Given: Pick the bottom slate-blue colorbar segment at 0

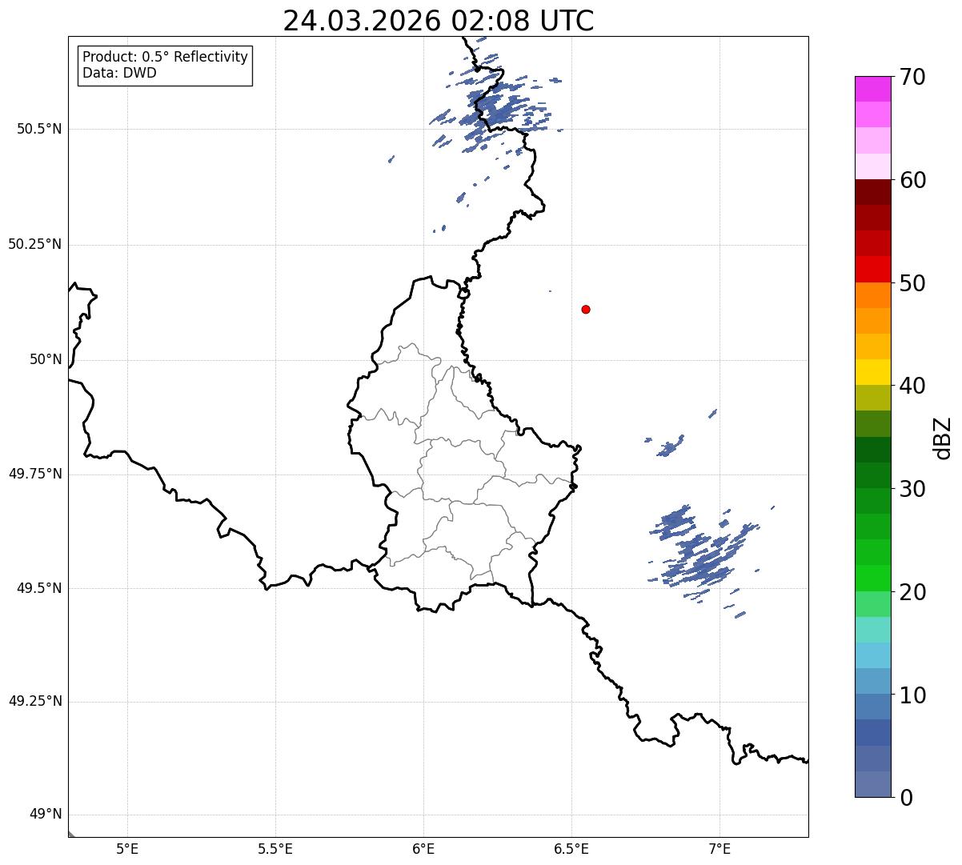Looking at the screenshot, I should click(873, 784).
